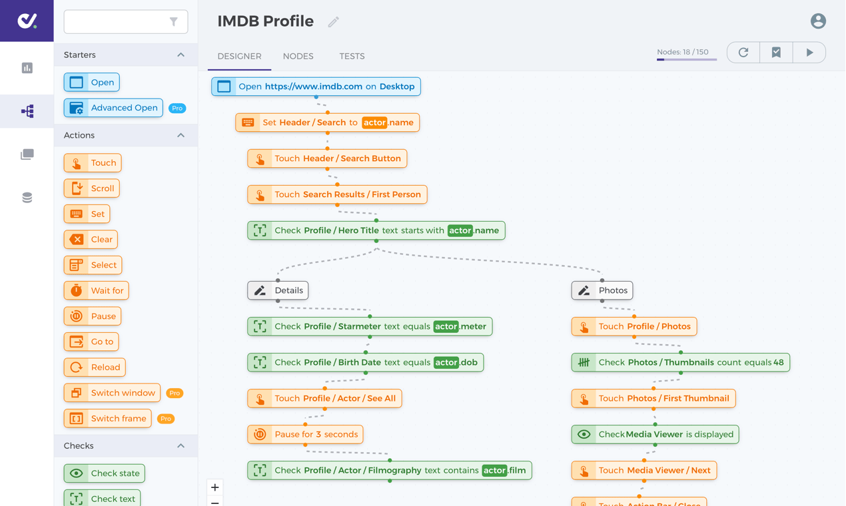Click the refresh icon in toolbar
The height and width of the screenshot is (506, 846).
point(743,53)
